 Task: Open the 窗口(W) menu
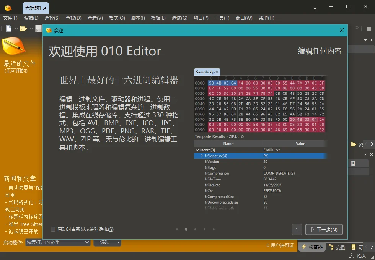(x=244, y=18)
